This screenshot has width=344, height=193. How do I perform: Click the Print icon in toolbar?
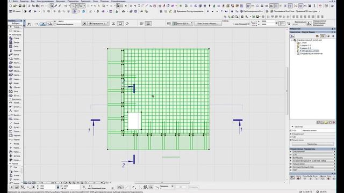(x=24, y=6)
